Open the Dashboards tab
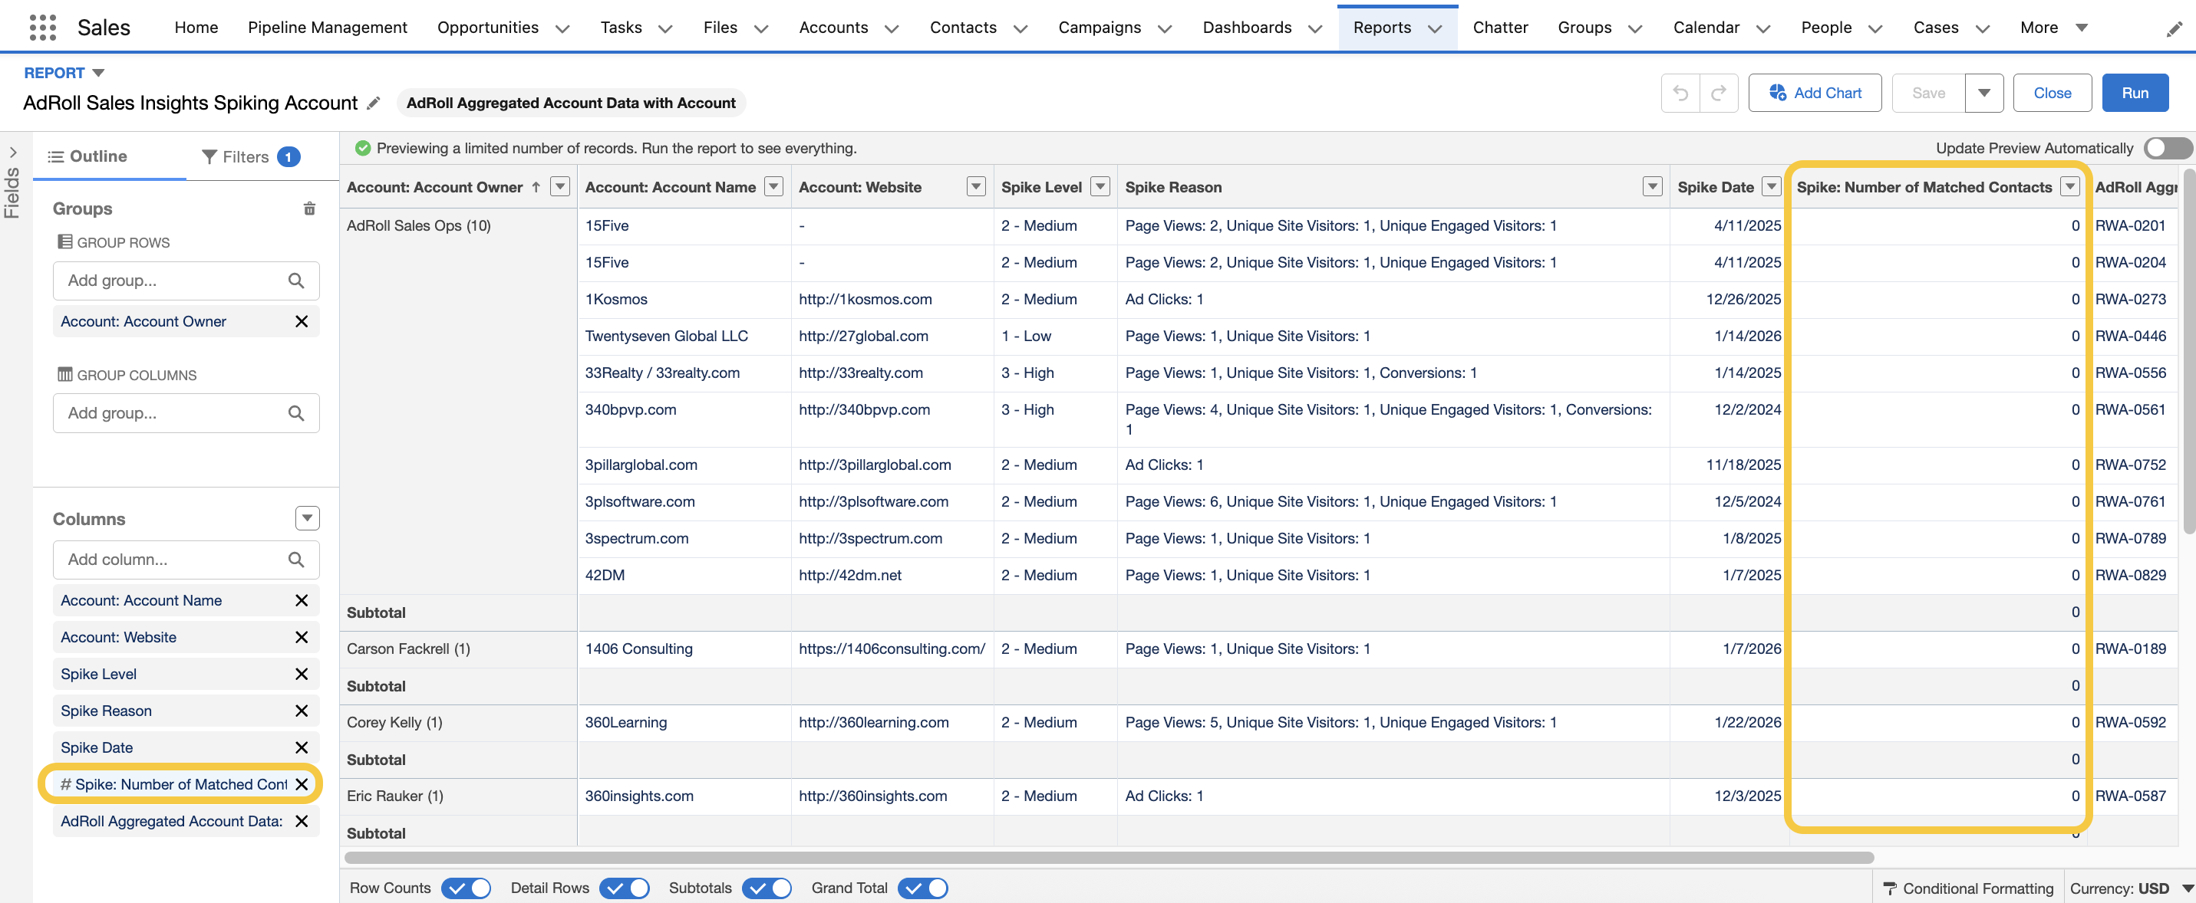Screen dimensions: 2196x903 point(1246,28)
